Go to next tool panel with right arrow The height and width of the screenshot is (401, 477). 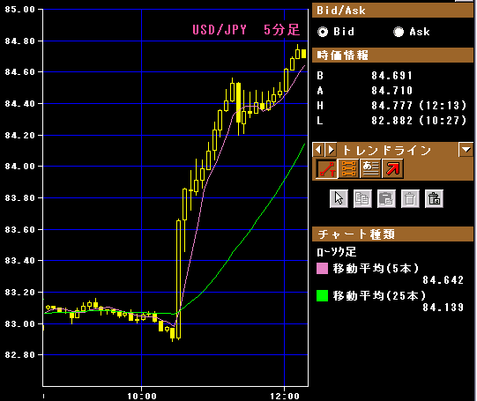pos(331,150)
